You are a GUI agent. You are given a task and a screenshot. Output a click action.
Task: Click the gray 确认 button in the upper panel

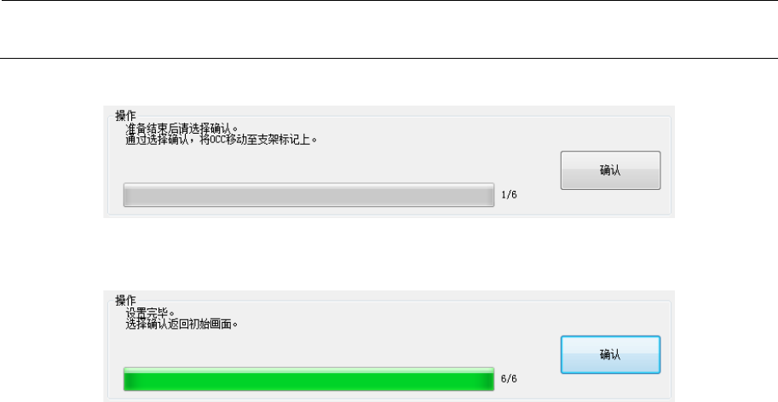pos(610,170)
